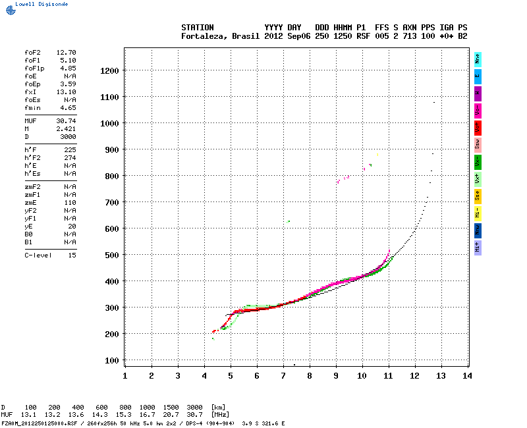
Task: Click the time 1250 under HHMM
Action: pos(343,36)
